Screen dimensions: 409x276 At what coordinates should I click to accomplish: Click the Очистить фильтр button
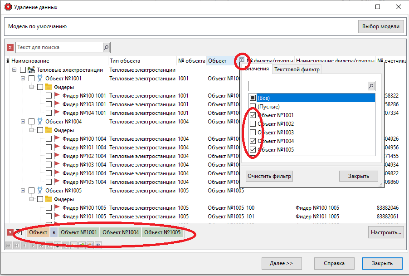click(x=269, y=176)
